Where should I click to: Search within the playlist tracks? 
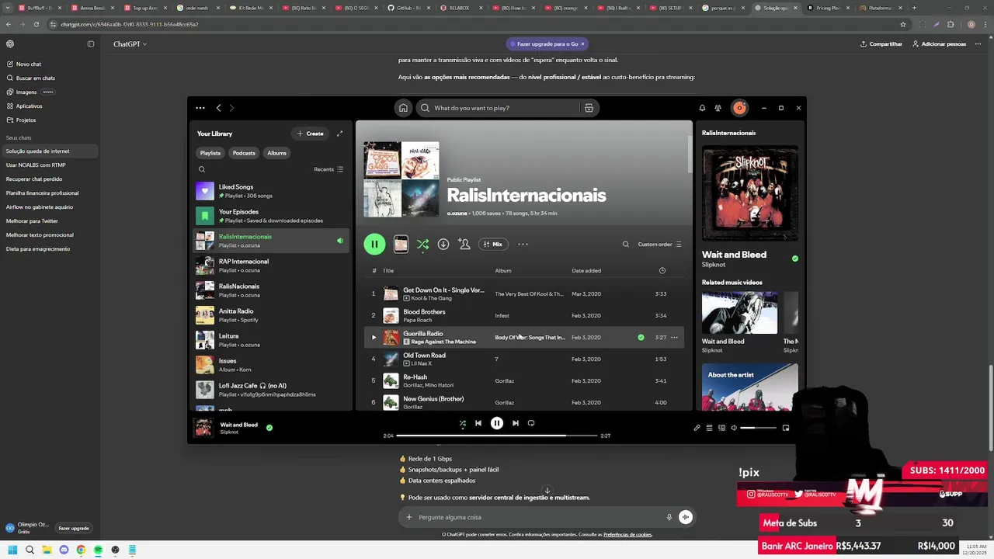pyautogui.click(x=625, y=244)
